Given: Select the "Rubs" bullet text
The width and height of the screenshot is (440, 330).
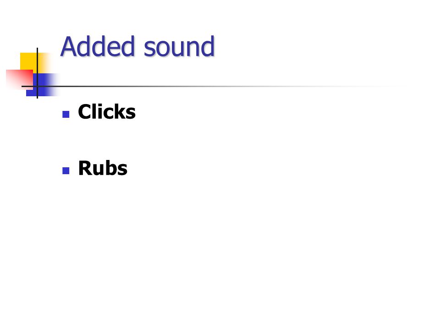Looking at the screenshot, I should tap(103, 168).
